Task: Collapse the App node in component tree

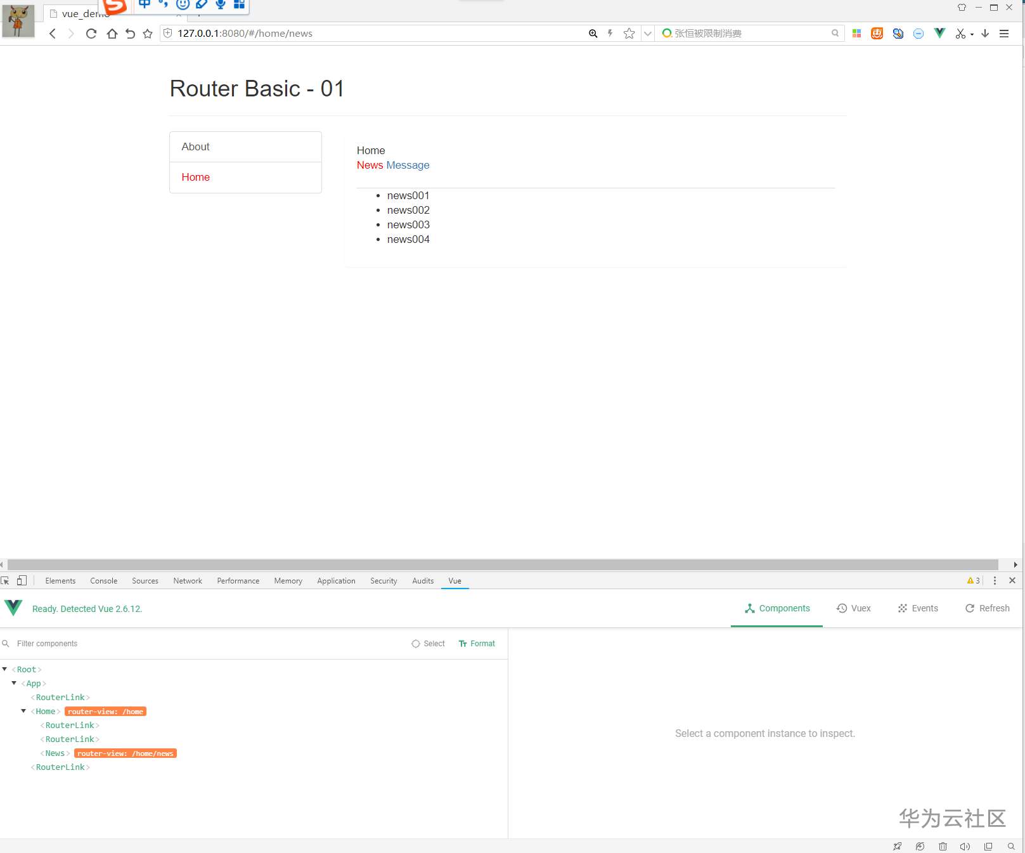Action: pos(14,683)
